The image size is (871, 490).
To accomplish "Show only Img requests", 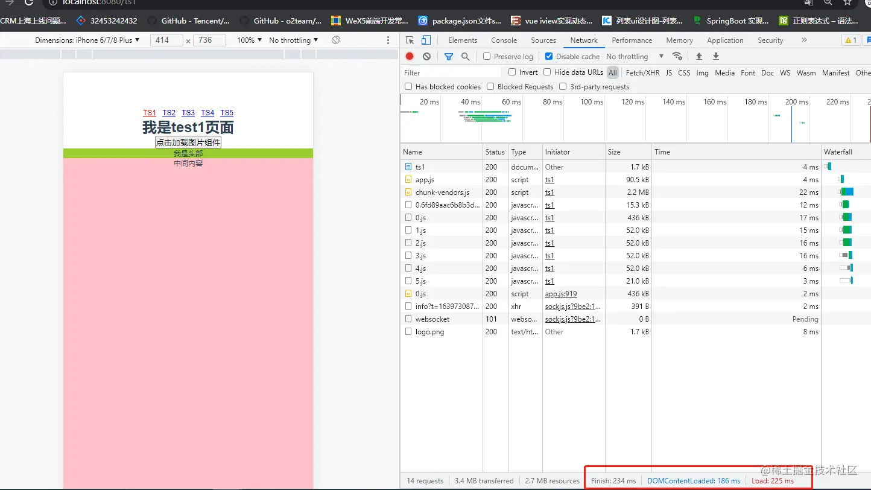I will 702,72.
